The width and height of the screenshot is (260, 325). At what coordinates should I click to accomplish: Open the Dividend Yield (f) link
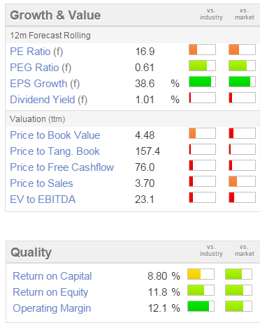point(49,100)
